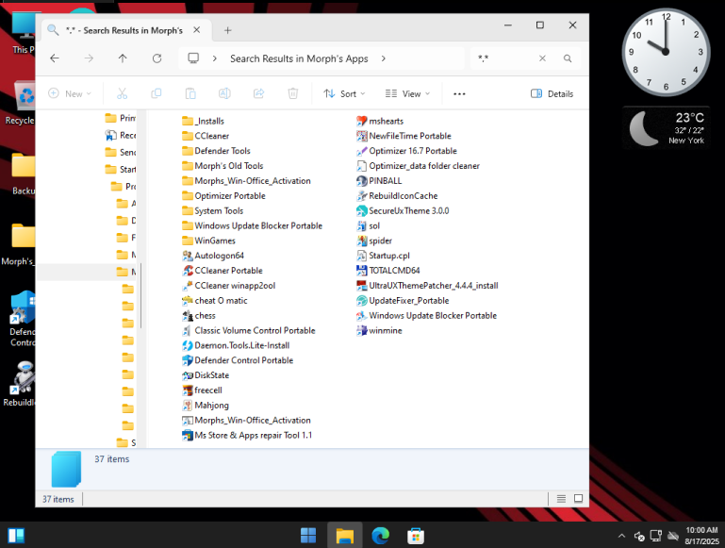
Task: Select DiskState file
Action: [x=206, y=375]
